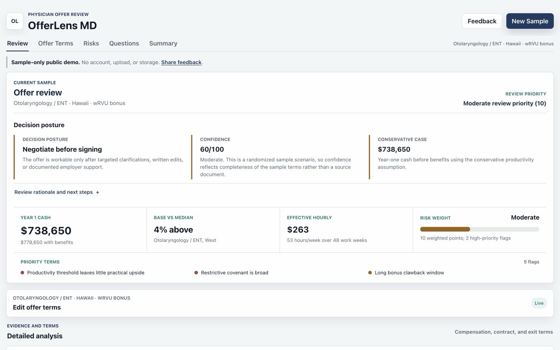Click the 'Offer review' heading
Screen dimensions: 560x350
tap(38, 93)
